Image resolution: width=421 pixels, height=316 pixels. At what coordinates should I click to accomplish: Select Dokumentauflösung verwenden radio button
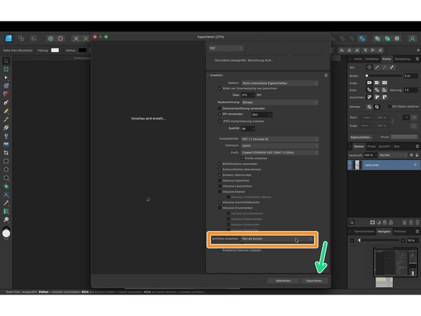[220, 108]
